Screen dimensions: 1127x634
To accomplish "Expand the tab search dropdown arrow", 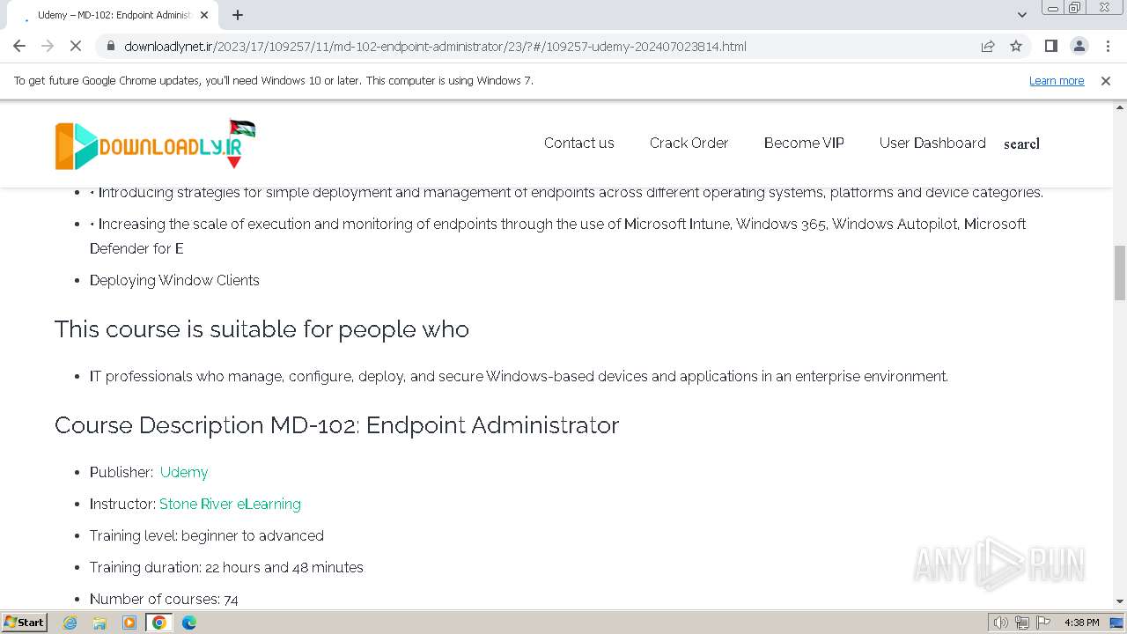I will tap(1022, 15).
